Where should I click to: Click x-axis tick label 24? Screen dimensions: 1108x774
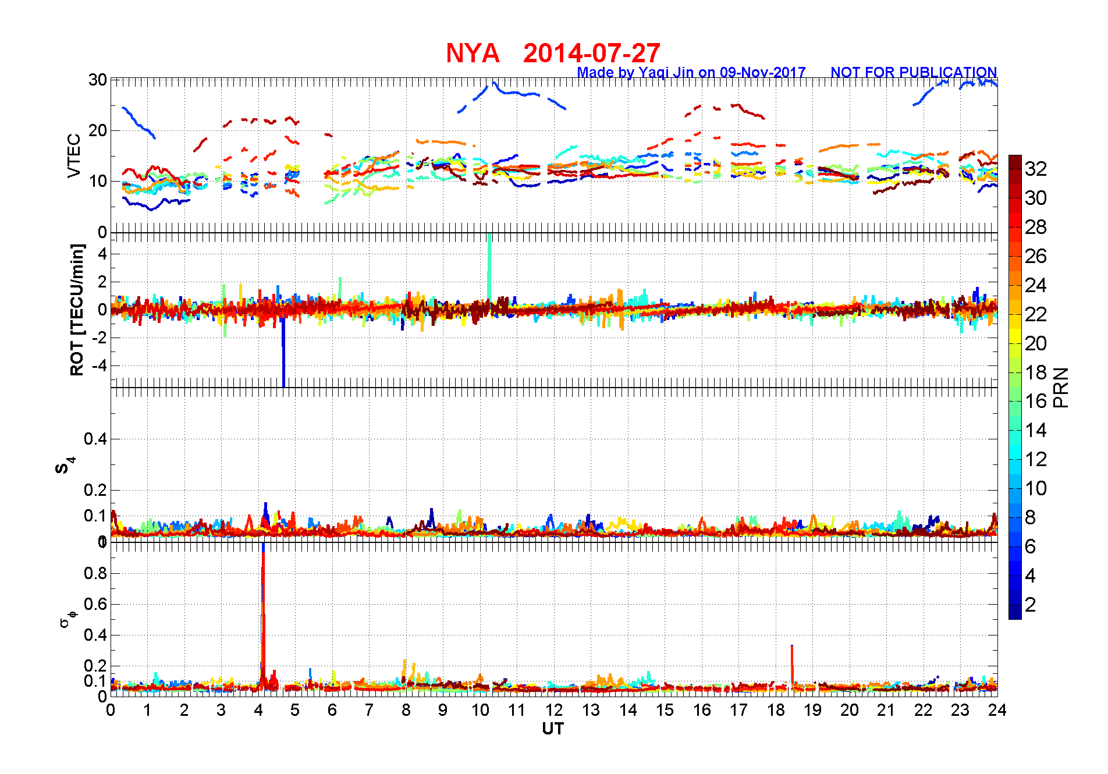pyautogui.click(x=997, y=710)
